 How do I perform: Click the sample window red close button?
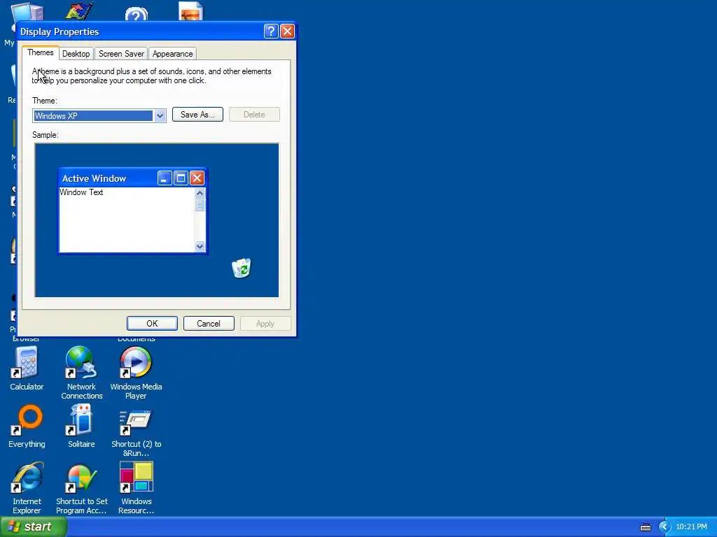point(197,178)
